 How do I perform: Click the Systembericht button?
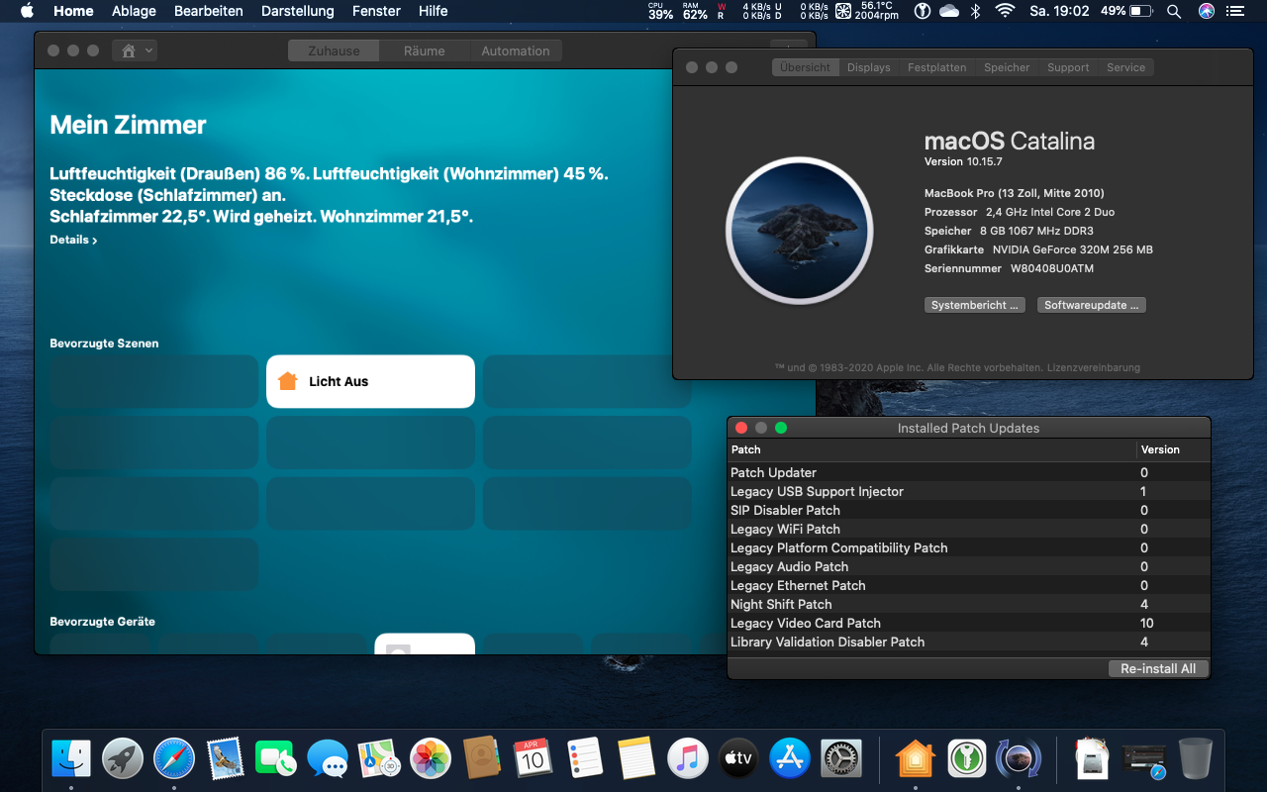point(975,305)
